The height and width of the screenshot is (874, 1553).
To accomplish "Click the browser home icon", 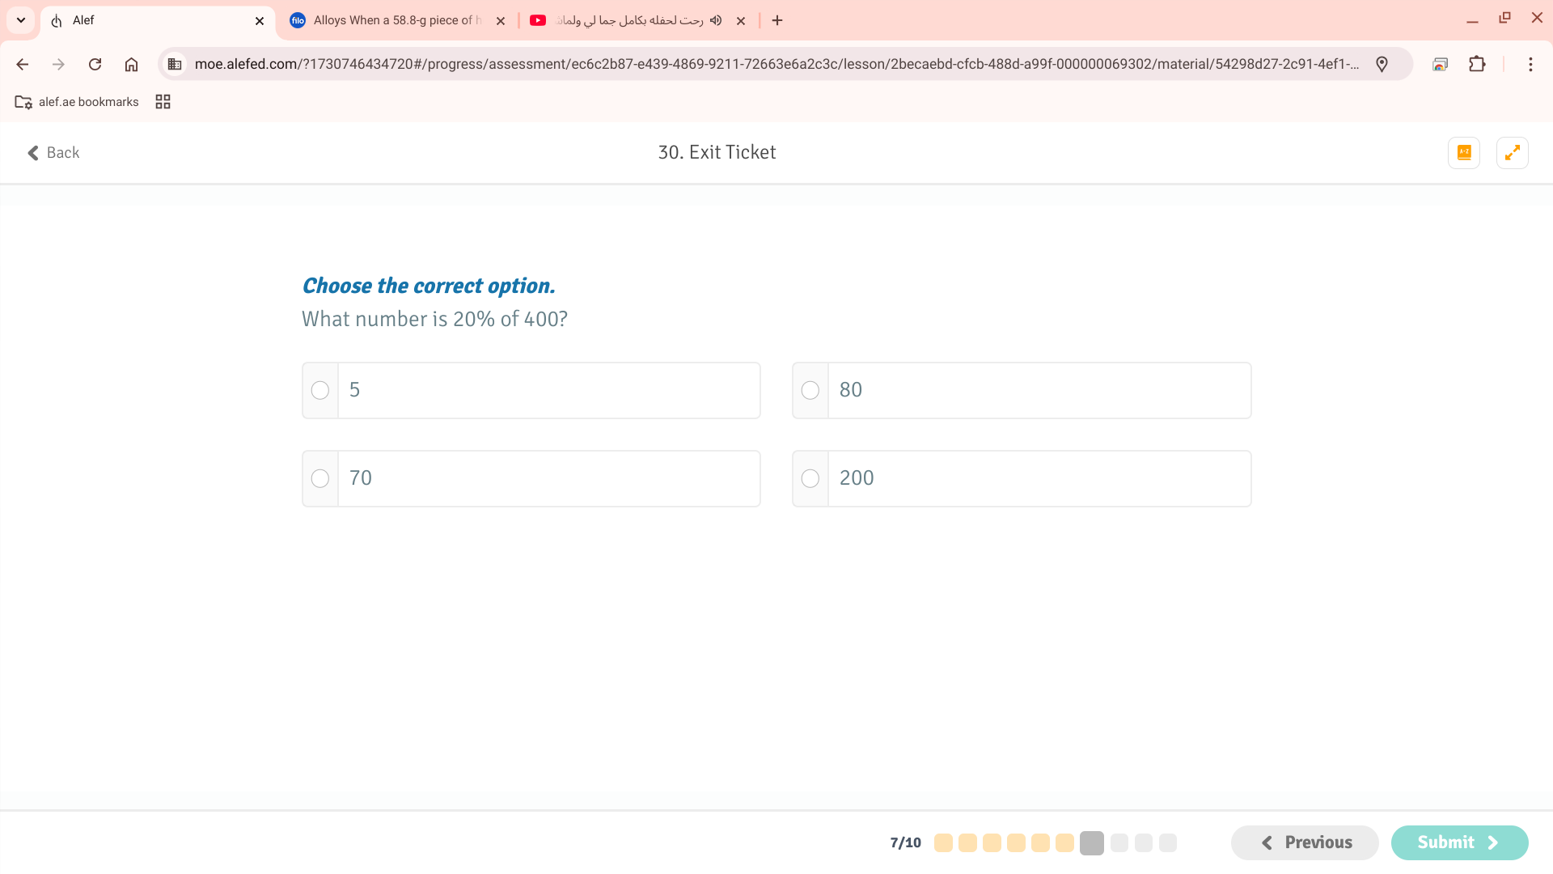I will coord(131,64).
